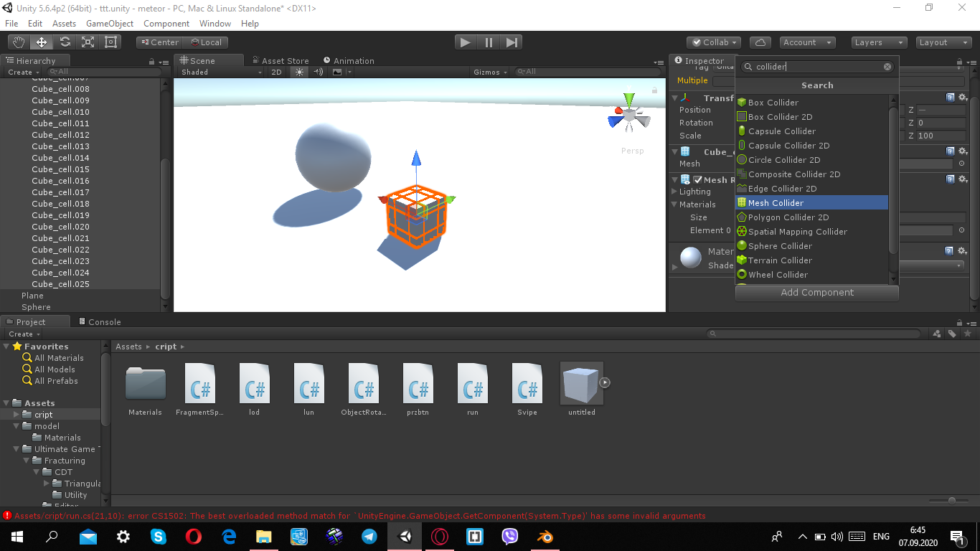This screenshot has height=551, width=980.
Task: Toggle pivot mode Center button
Action: [159, 42]
